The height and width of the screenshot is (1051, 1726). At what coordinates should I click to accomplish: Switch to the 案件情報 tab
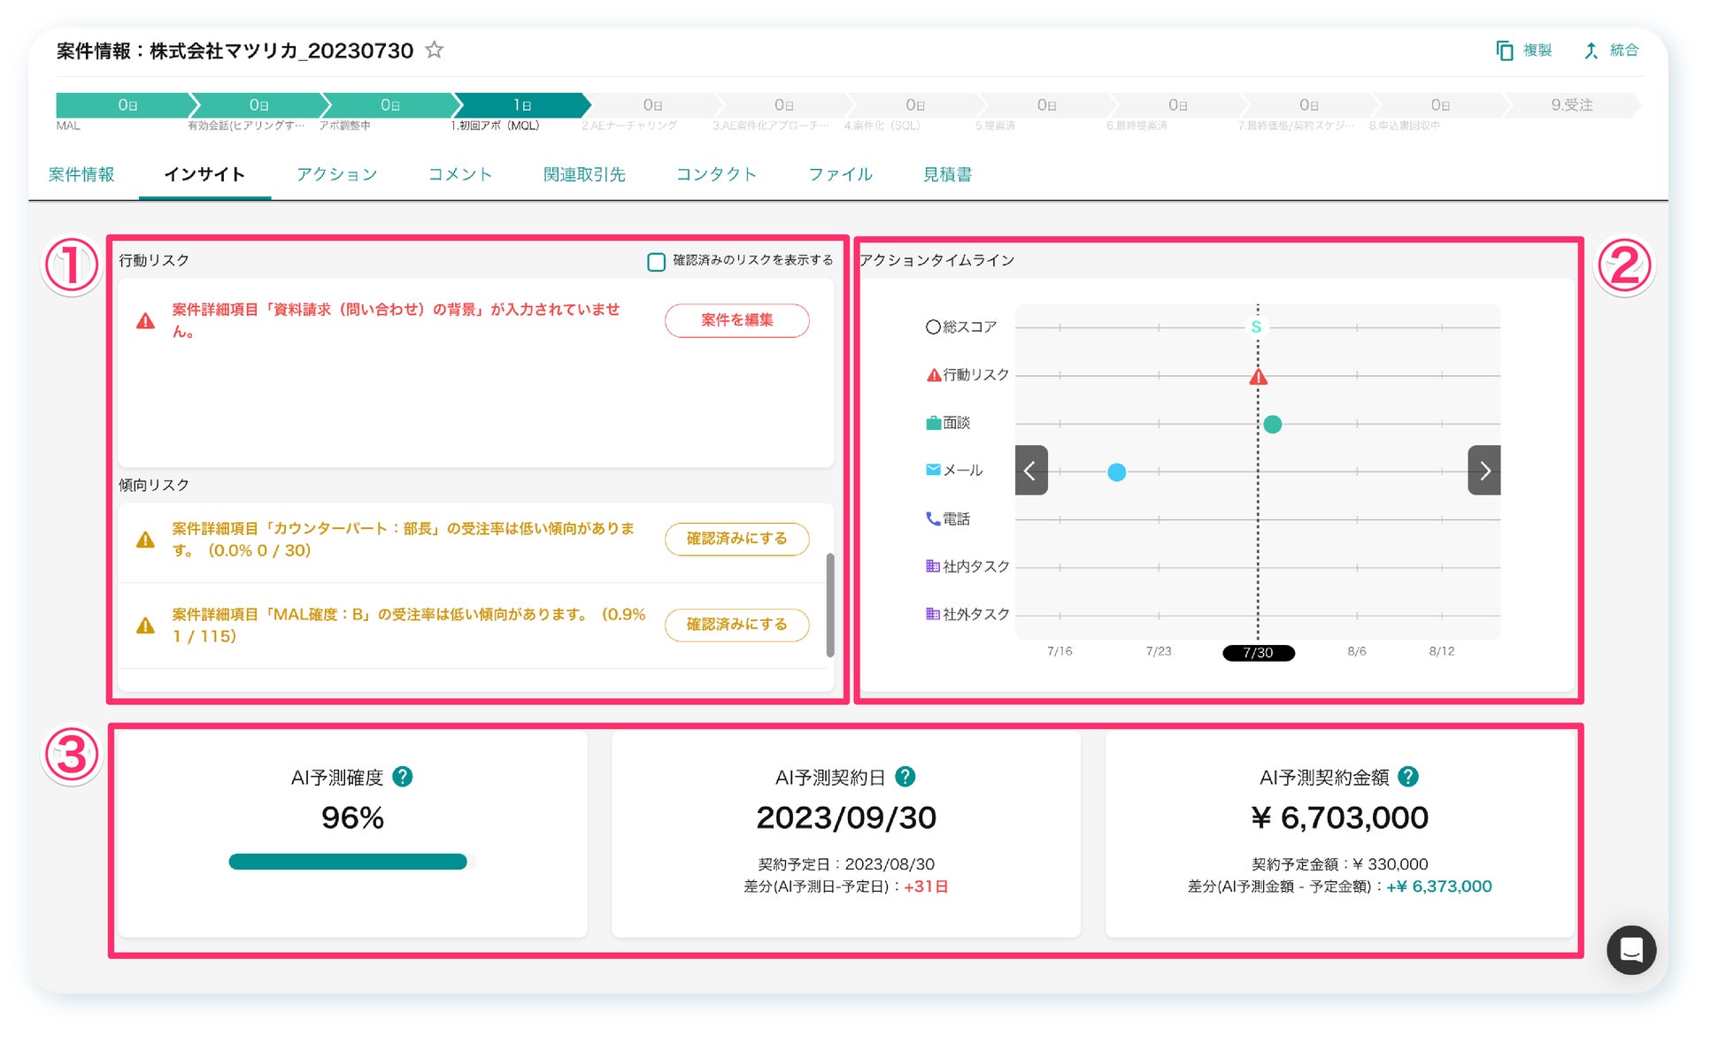pos(81,174)
